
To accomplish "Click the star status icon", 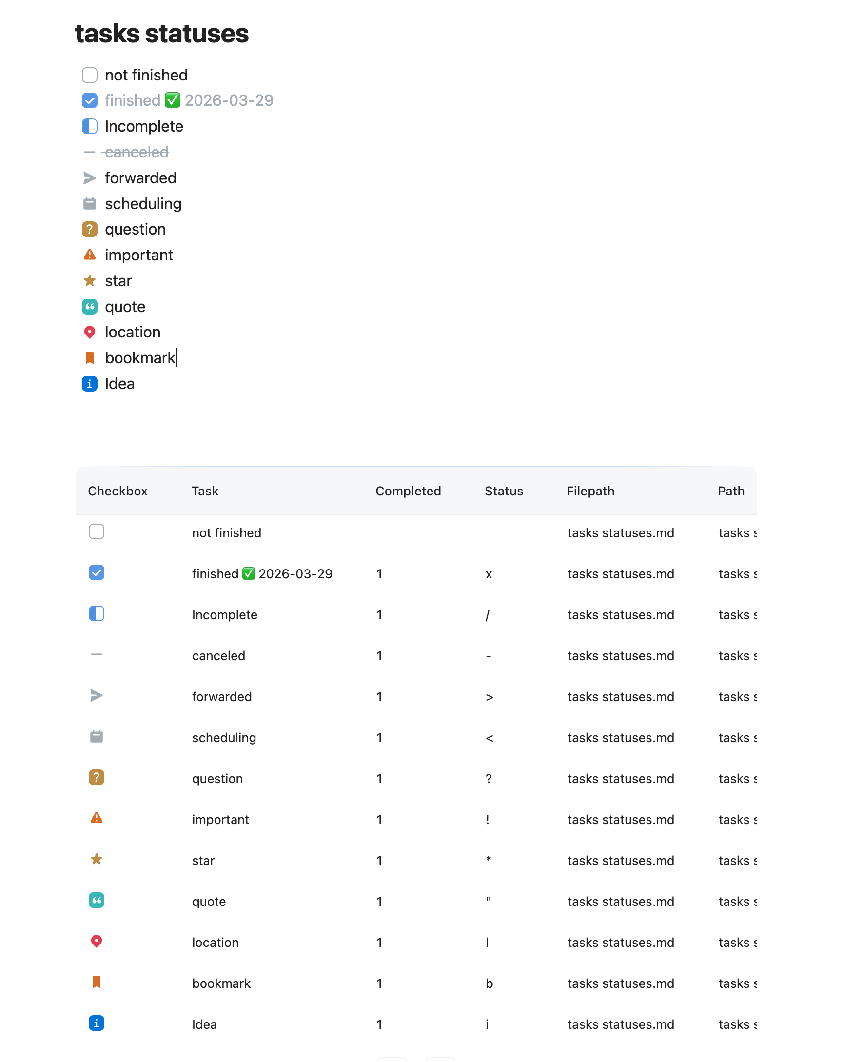I will 90,280.
